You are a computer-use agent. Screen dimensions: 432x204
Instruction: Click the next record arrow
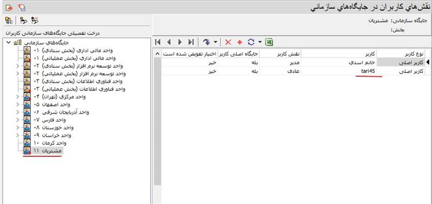coord(180,42)
